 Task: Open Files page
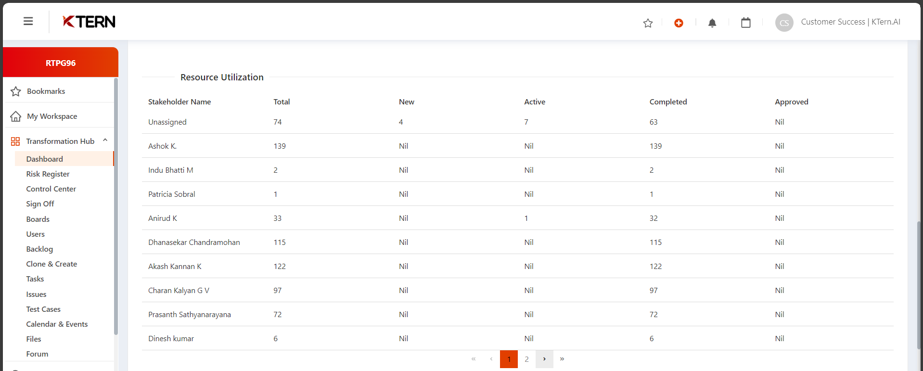click(34, 339)
